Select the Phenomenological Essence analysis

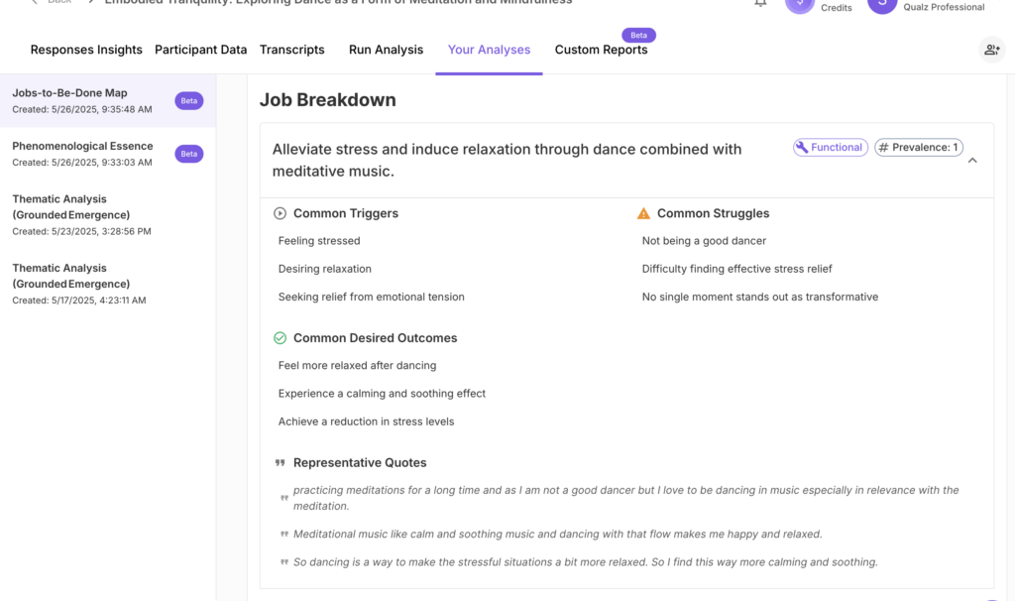pos(108,154)
